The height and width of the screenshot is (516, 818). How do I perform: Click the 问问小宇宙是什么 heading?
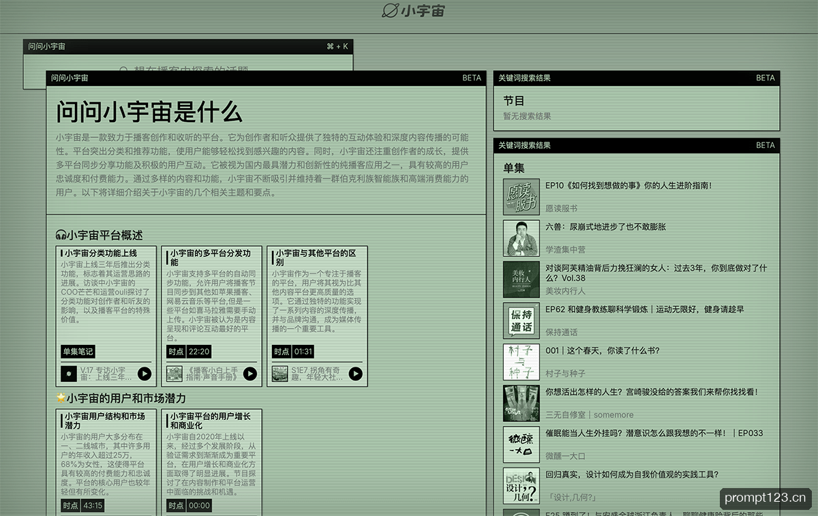click(149, 112)
